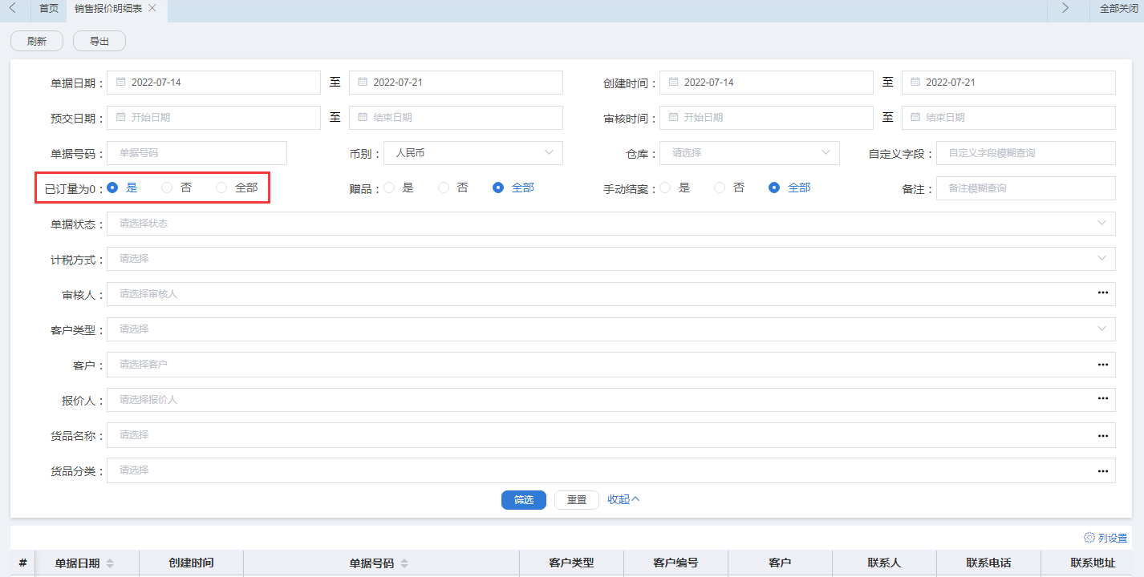Click the 刷新 button
1144x577 pixels.
click(x=37, y=41)
